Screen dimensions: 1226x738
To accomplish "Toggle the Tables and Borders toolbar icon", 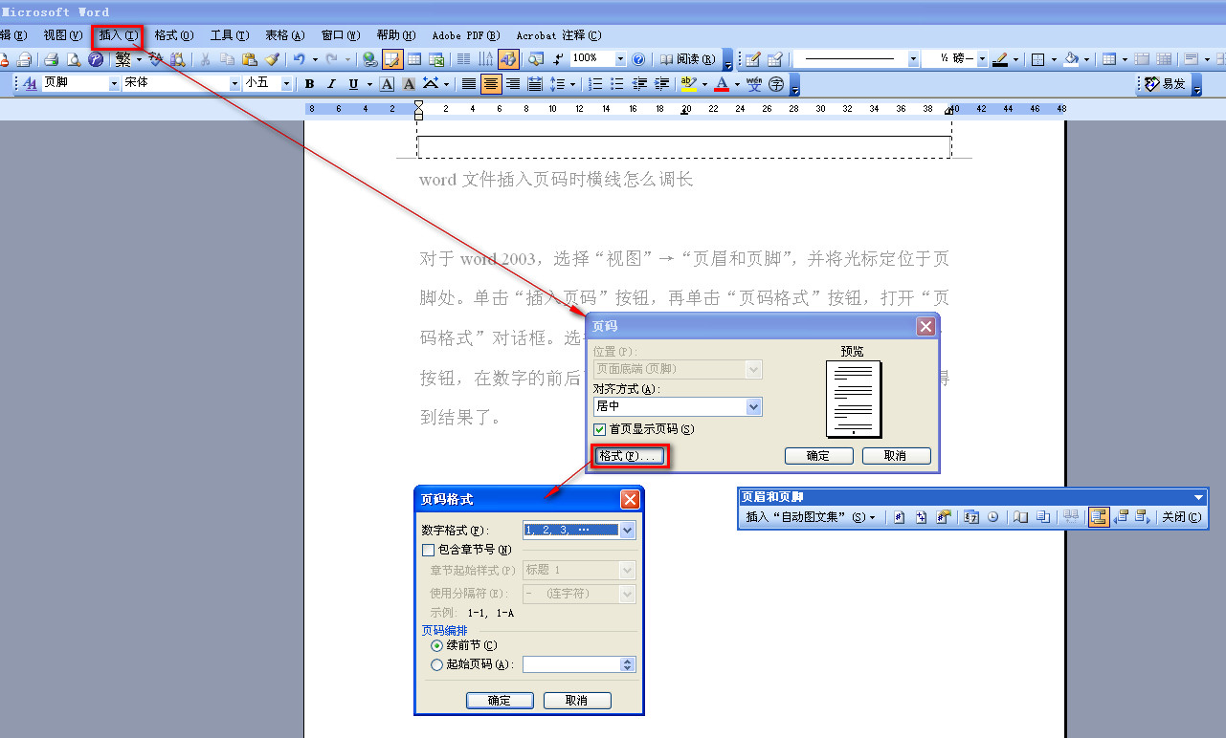I will pyautogui.click(x=392, y=59).
